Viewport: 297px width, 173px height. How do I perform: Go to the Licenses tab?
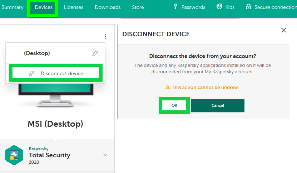[74, 7]
